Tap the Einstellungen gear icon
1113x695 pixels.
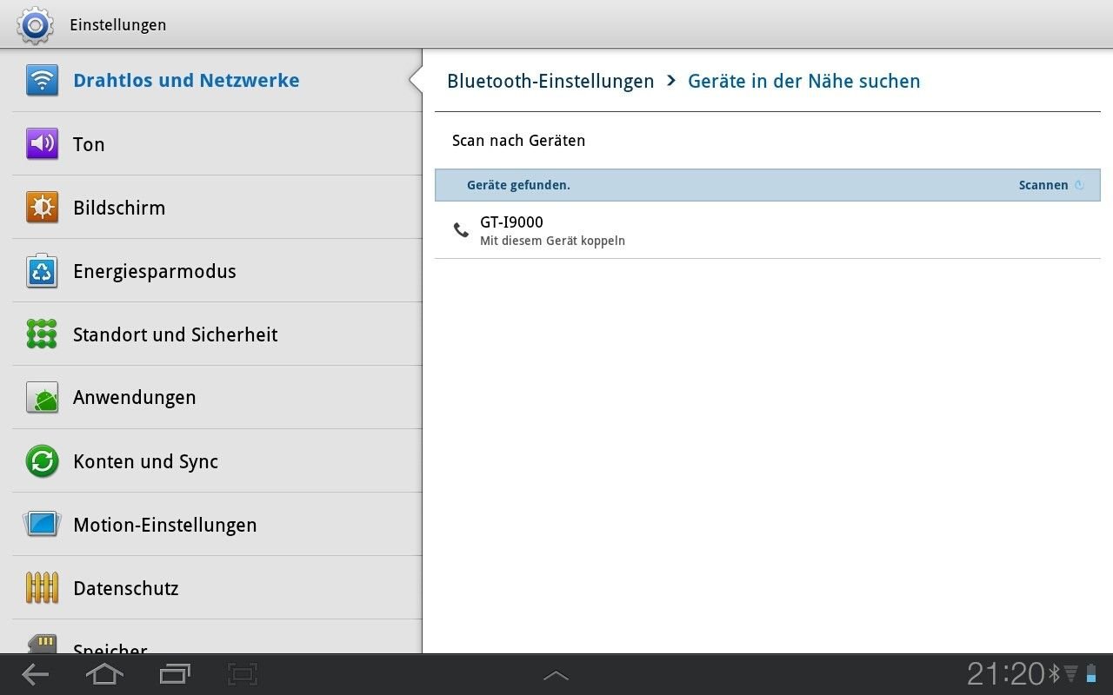pyautogui.click(x=35, y=24)
